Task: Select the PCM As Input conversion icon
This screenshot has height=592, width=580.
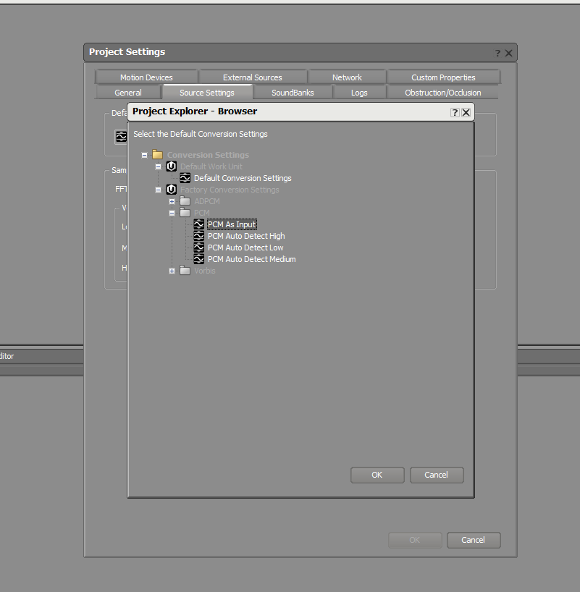Action: coord(199,224)
